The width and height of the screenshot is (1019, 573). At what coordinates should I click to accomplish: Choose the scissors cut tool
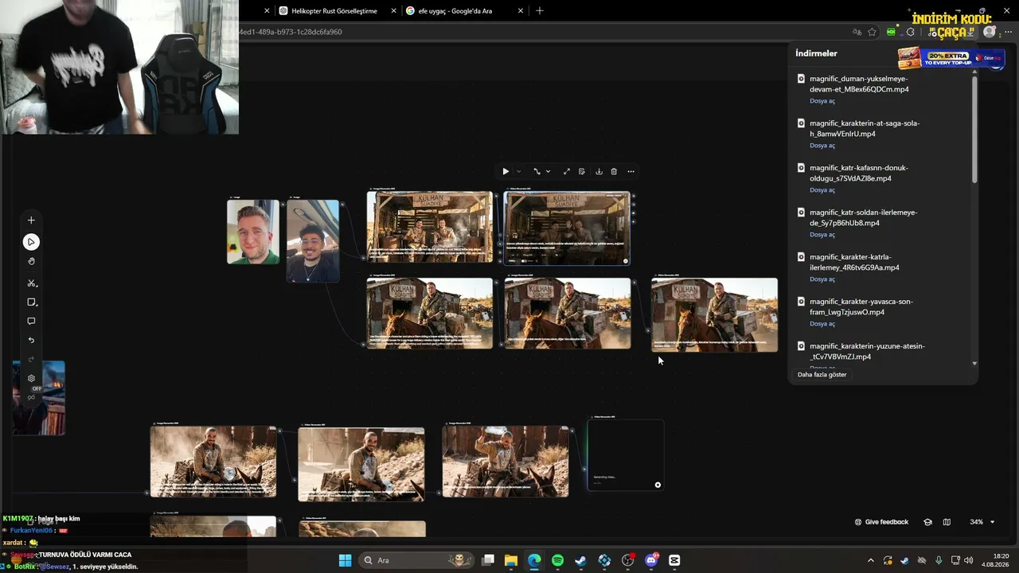click(31, 283)
